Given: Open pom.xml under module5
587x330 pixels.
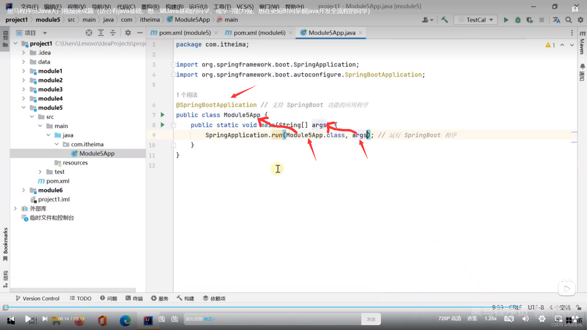Looking at the screenshot, I should coord(54,181).
